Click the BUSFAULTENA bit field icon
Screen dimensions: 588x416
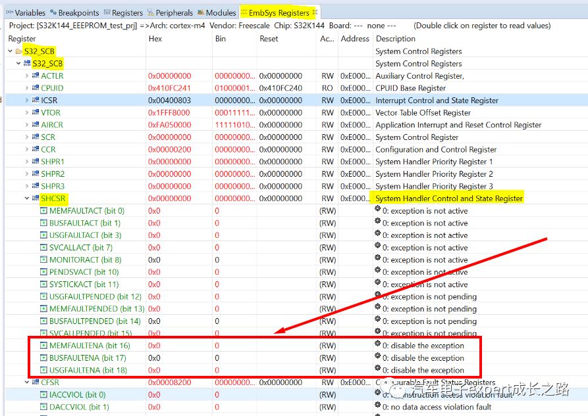tap(44, 358)
